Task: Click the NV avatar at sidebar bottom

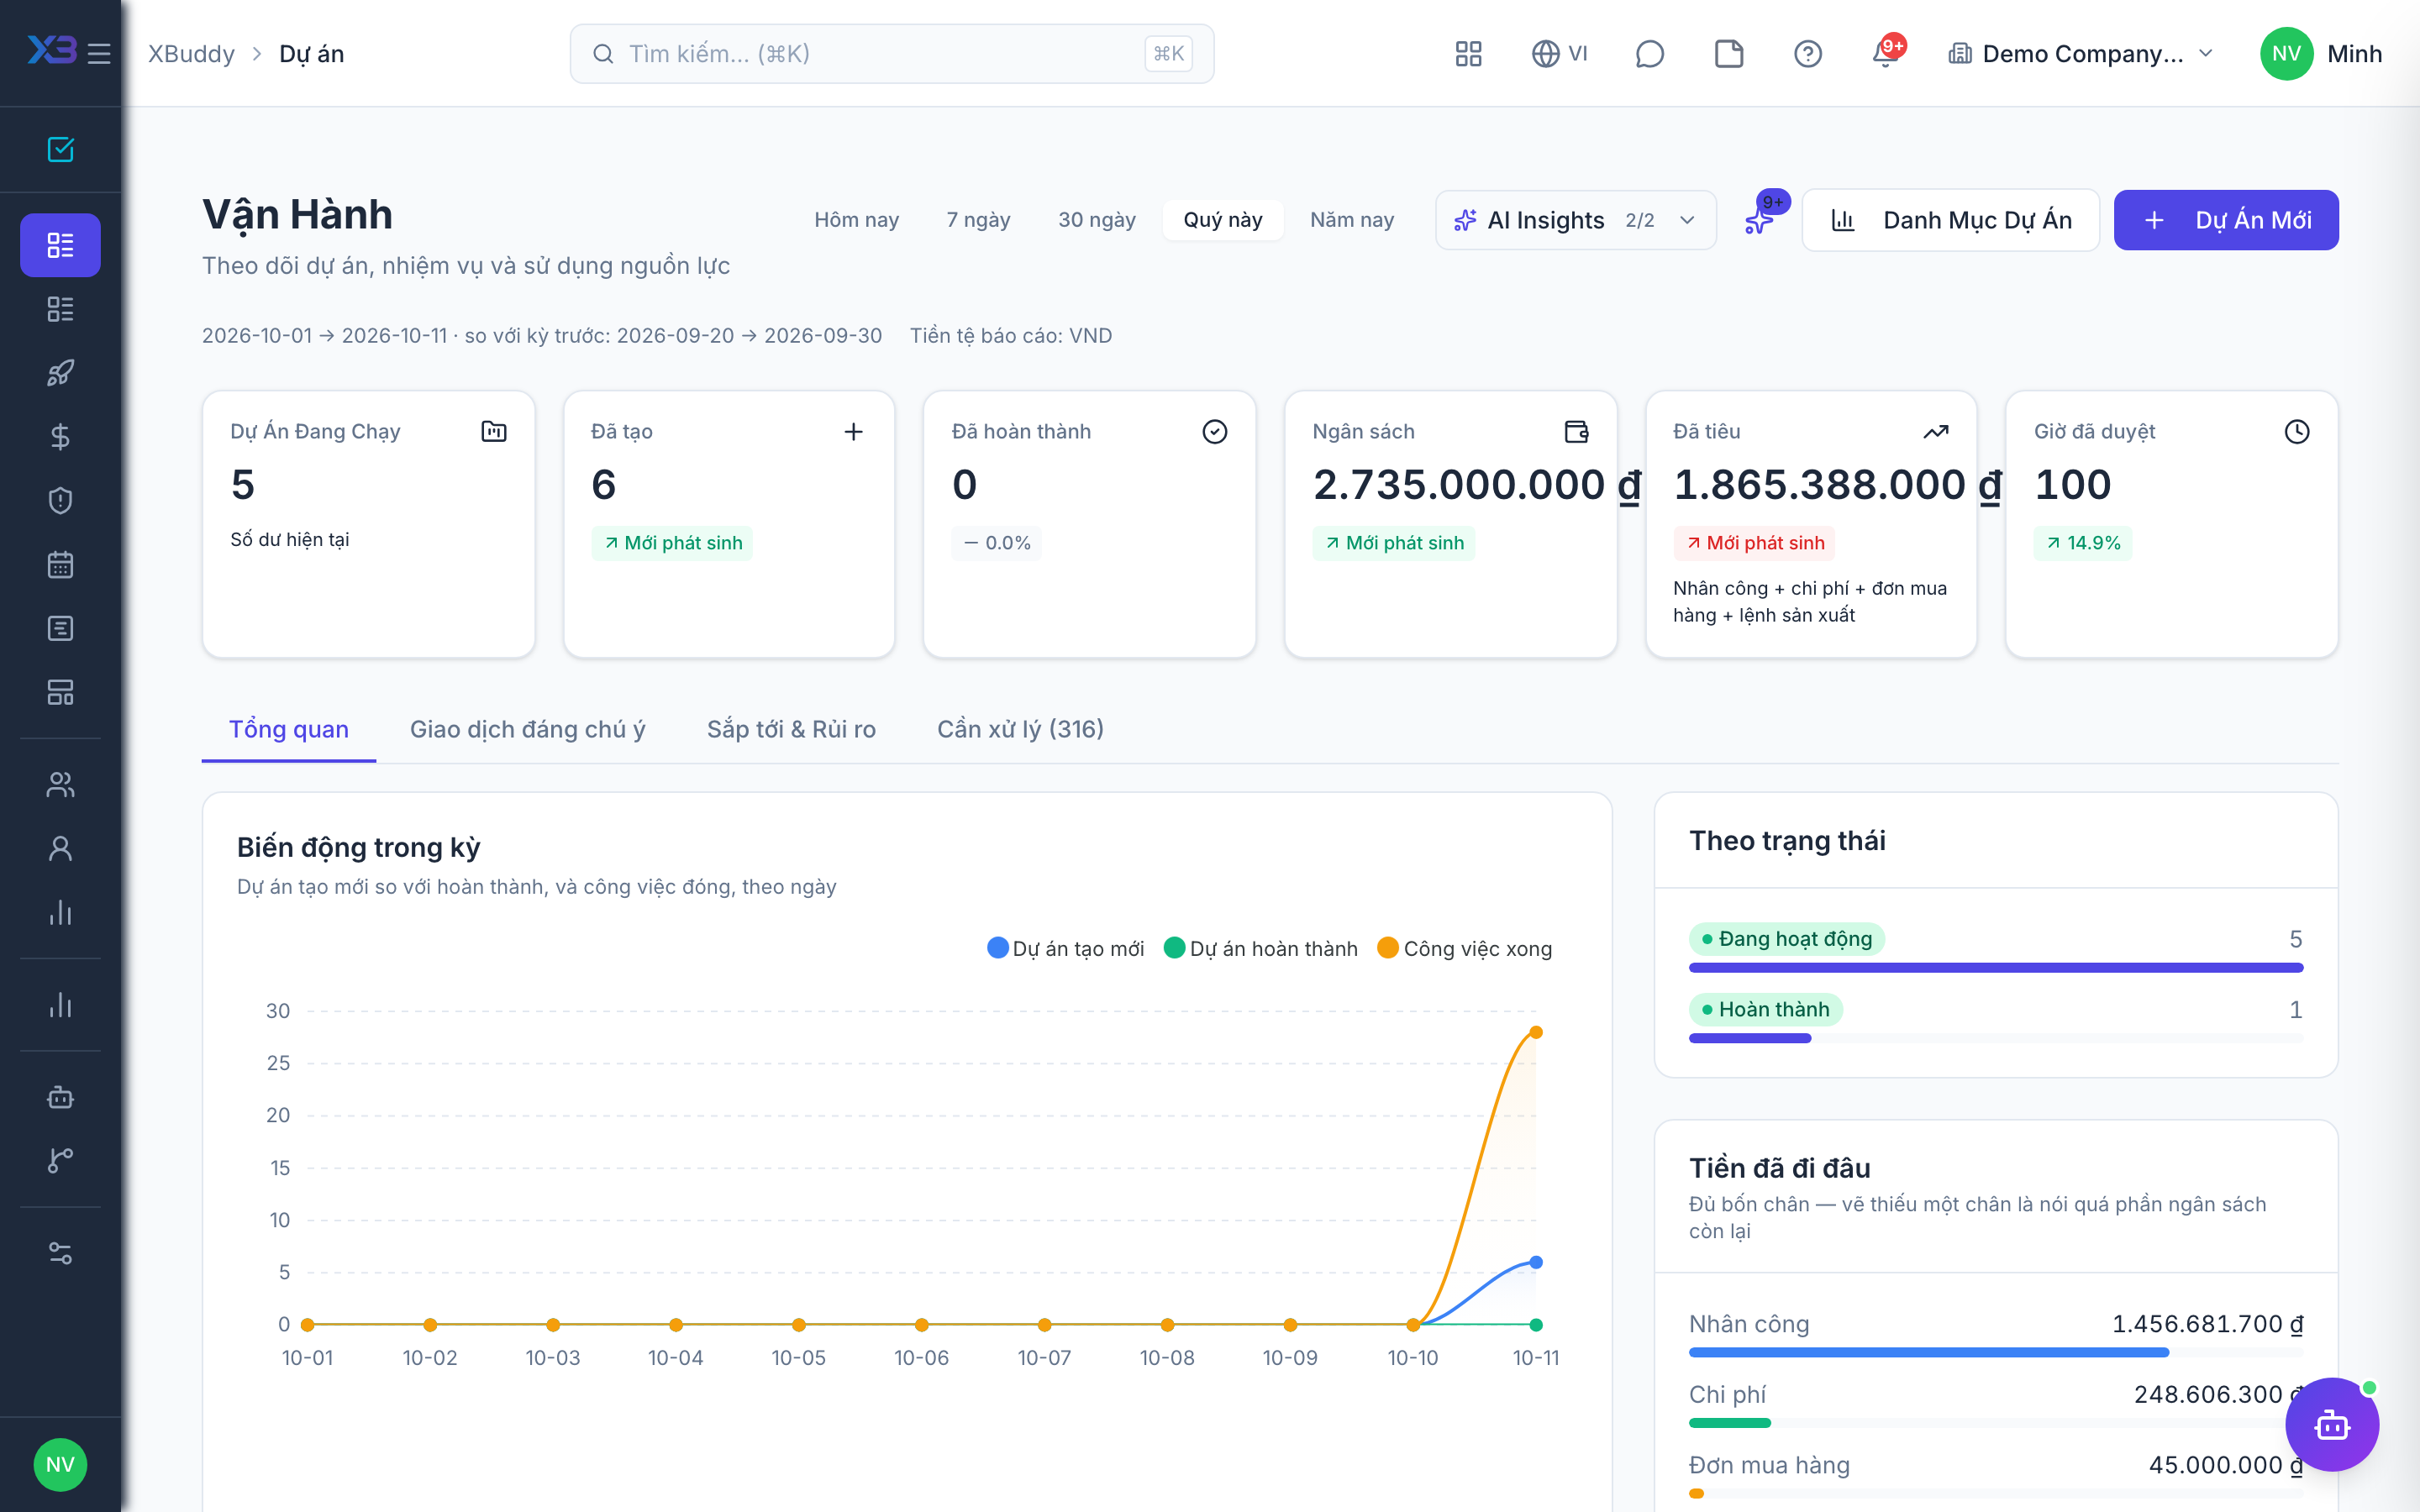Action: (x=60, y=1464)
